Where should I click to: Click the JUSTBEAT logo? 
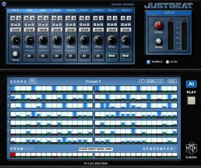(169, 6)
